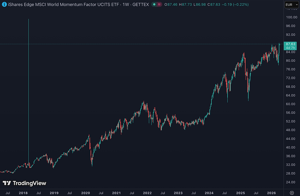300x196 pixels.
Task: Click the 2025 label on time axis
Action: [x=241, y=193]
